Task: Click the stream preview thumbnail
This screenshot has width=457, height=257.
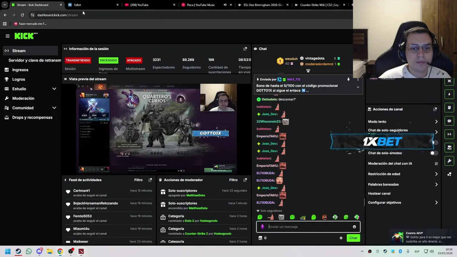Action: pyautogui.click(x=156, y=128)
